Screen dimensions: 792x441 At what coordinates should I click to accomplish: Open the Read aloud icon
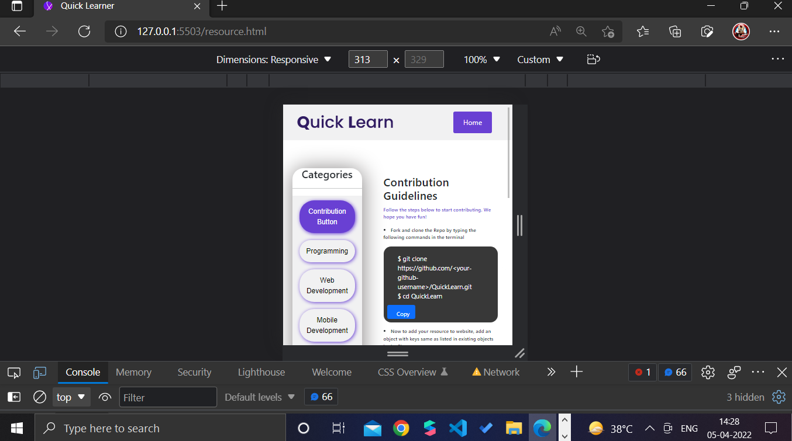pyautogui.click(x=556, y=32)
